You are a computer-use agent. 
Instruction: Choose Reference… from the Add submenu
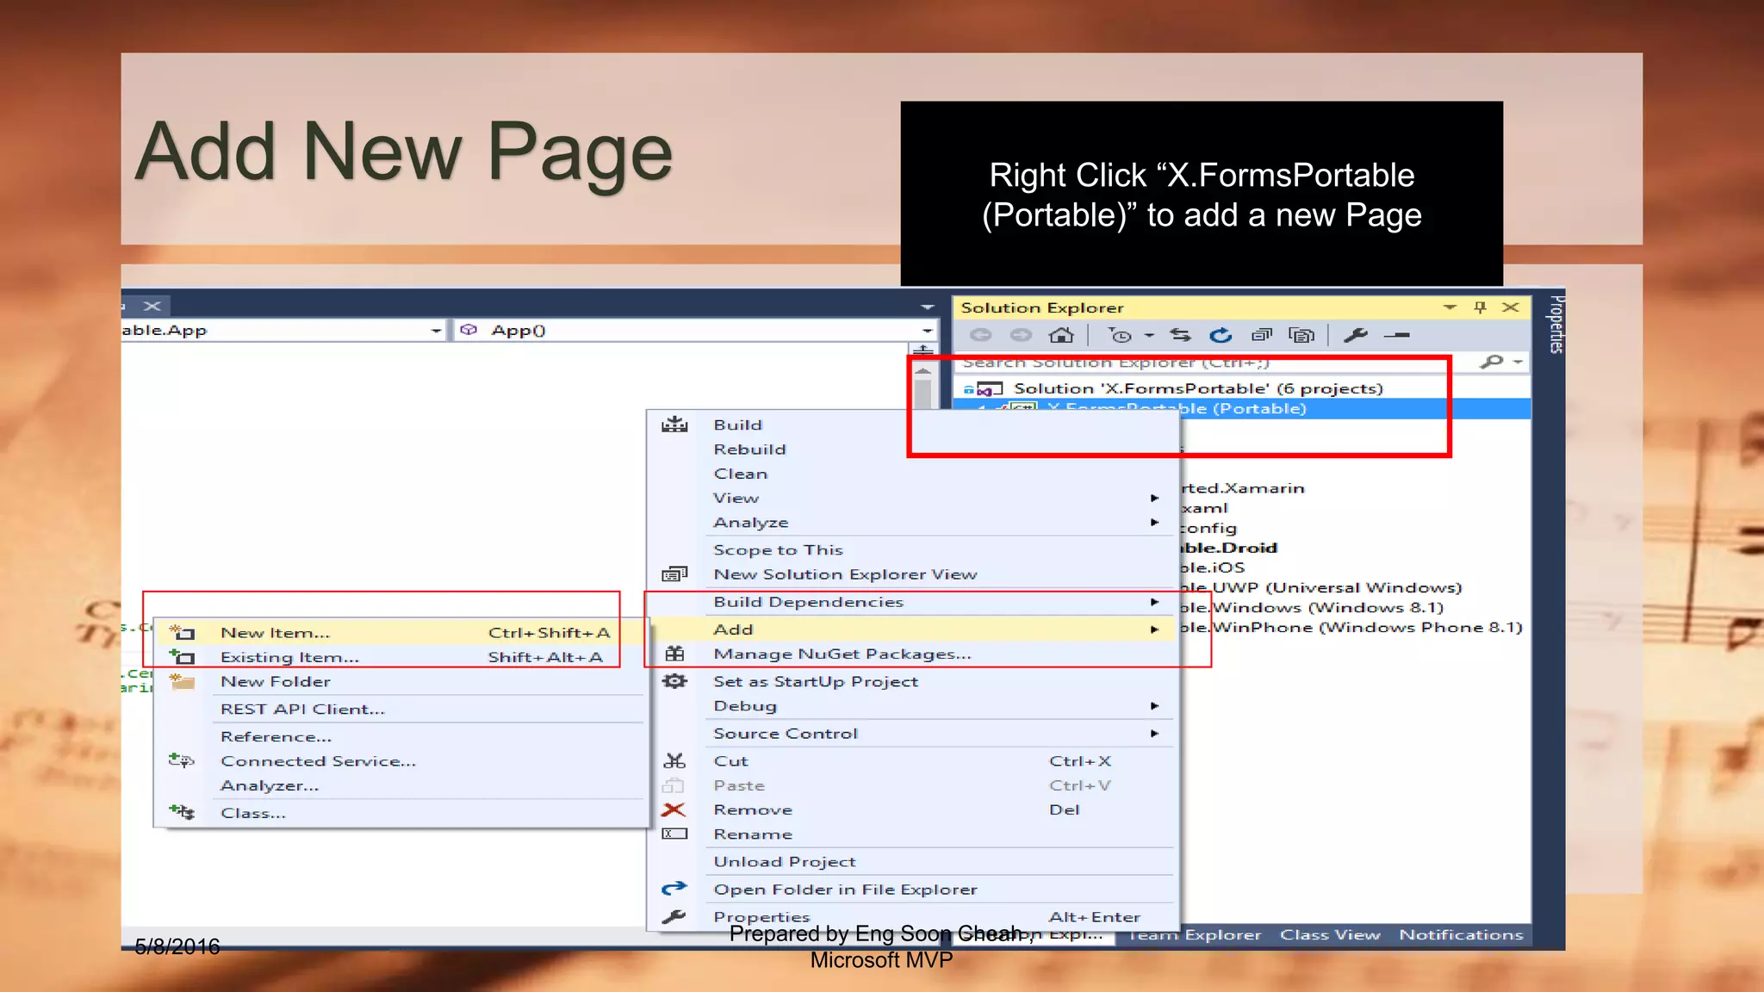coord(401,737)
